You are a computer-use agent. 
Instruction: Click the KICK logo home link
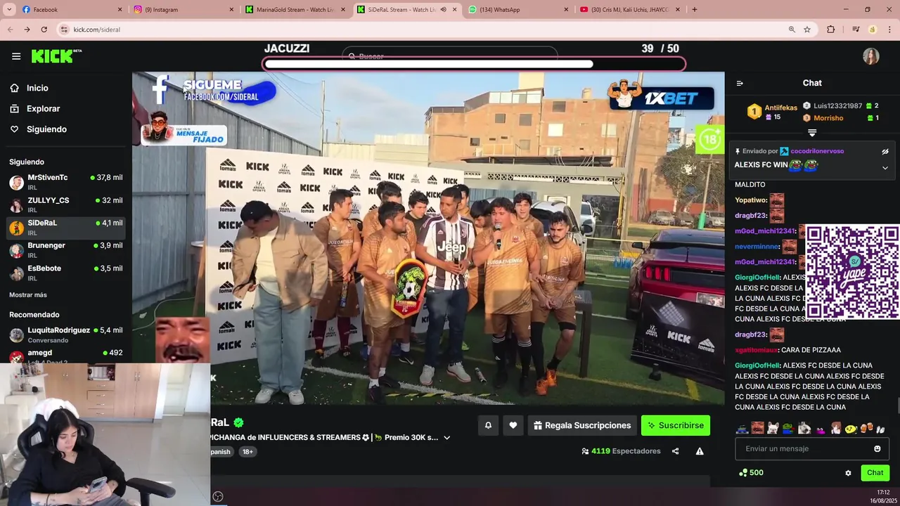tap(56, 56)
